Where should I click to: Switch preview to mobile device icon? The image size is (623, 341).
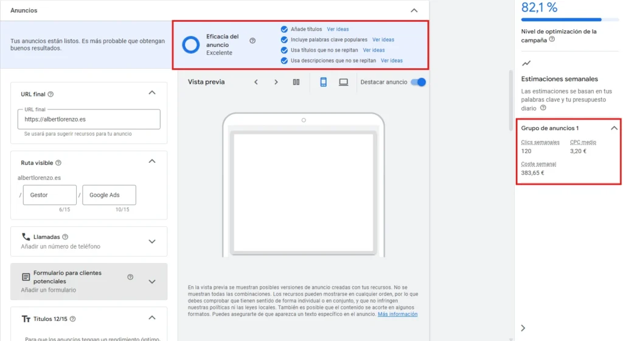(324, 82)
